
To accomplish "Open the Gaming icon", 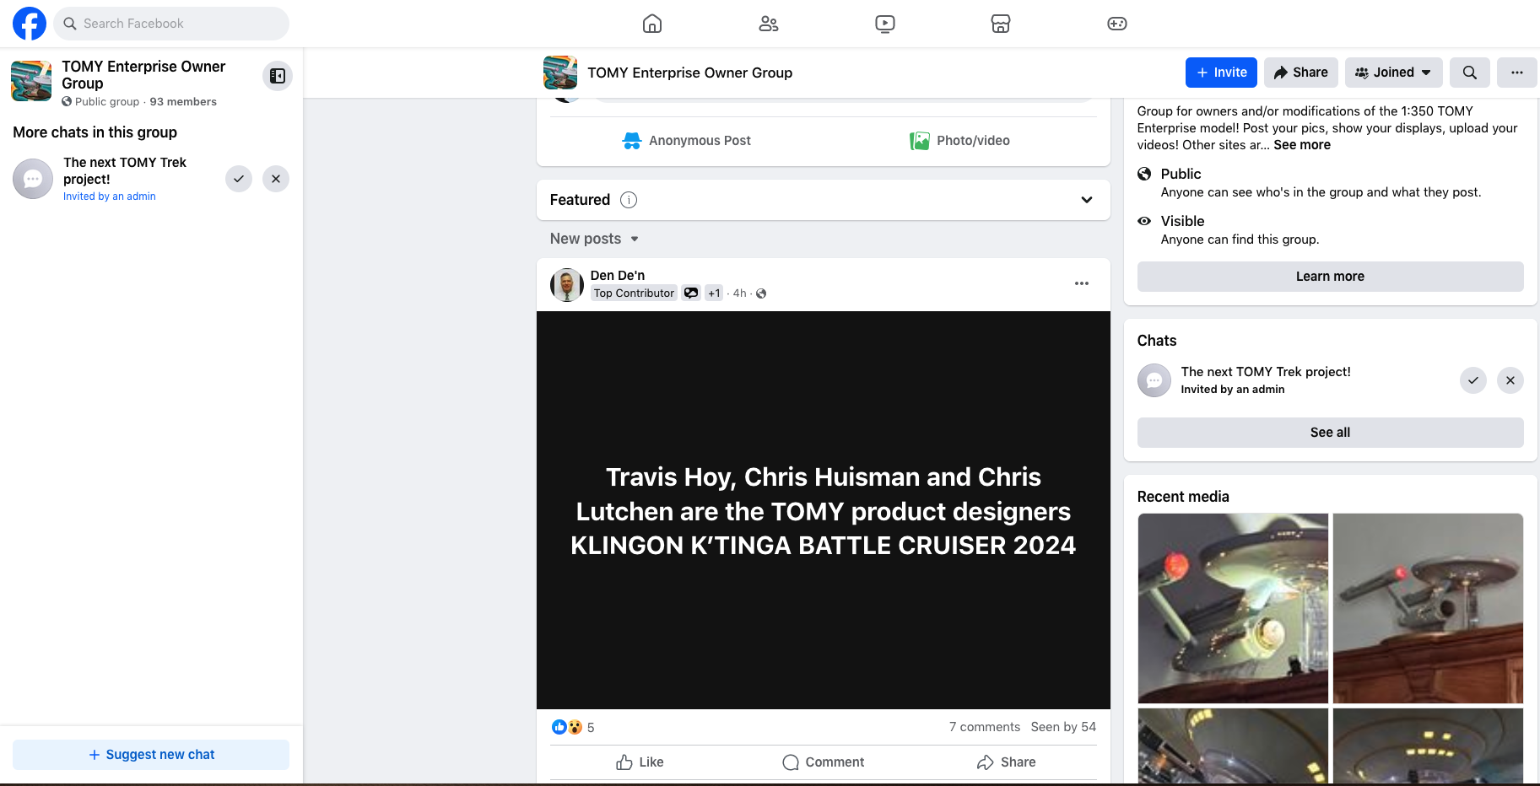I will point(1117,24).
